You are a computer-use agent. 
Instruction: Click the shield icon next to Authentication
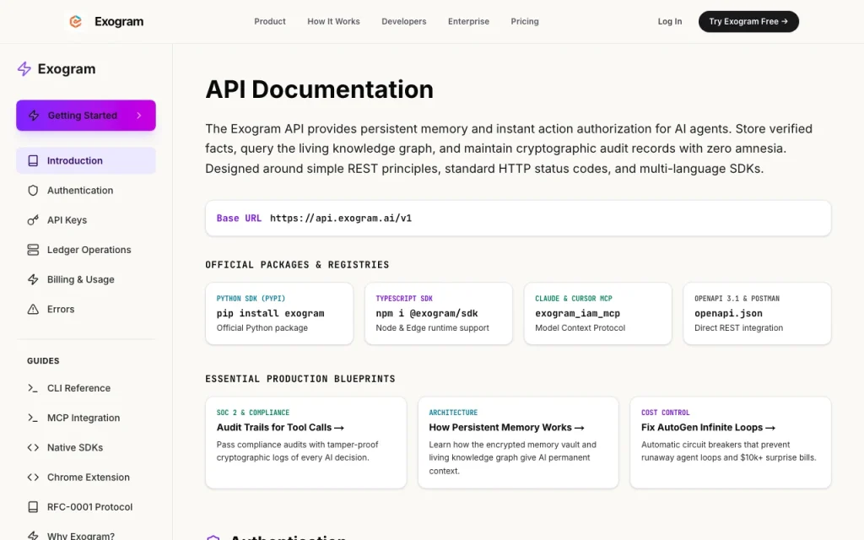tap(33, 190)
